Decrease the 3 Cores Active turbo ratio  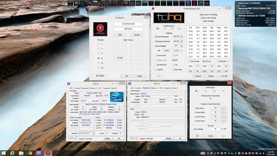[x=222, y=117]
